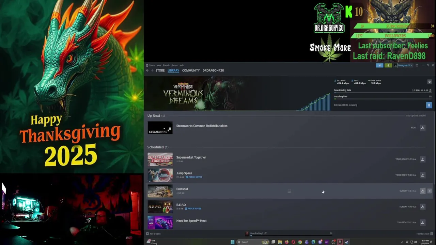Start Crossout download immediately
The height and width of the screenshot is (245, 436).
[423, 191]
